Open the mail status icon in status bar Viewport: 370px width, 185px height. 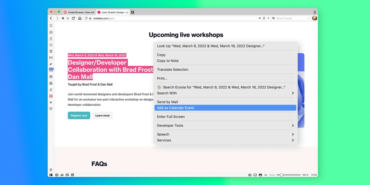(67, 175)
